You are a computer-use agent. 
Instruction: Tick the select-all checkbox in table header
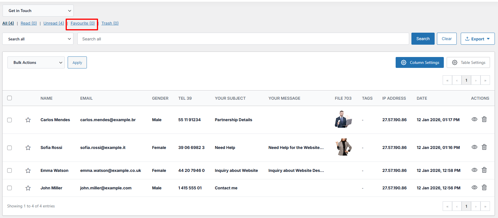coord(9,98)
